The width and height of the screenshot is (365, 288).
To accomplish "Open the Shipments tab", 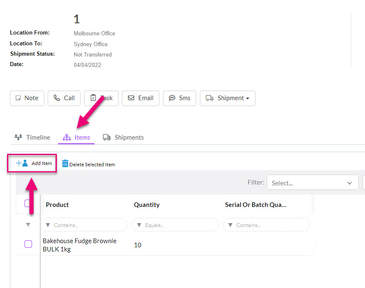I will click(x=123, y=138).
